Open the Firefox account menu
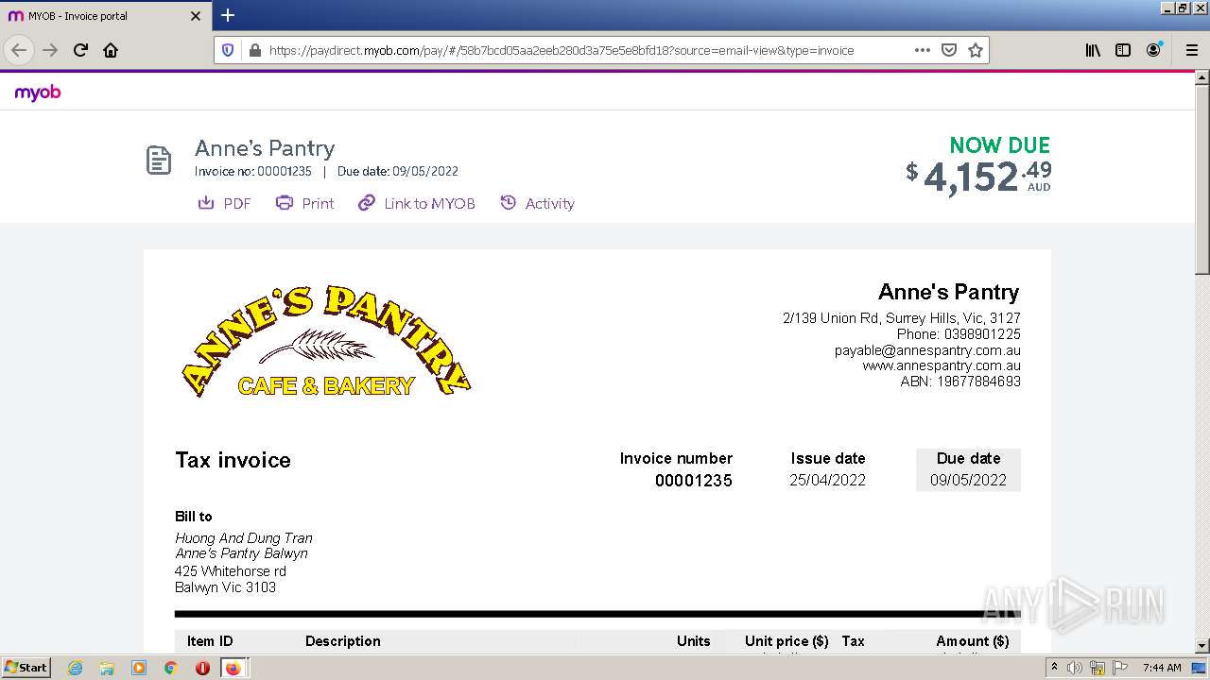The image size is (1210, 680). point(1153,50)
